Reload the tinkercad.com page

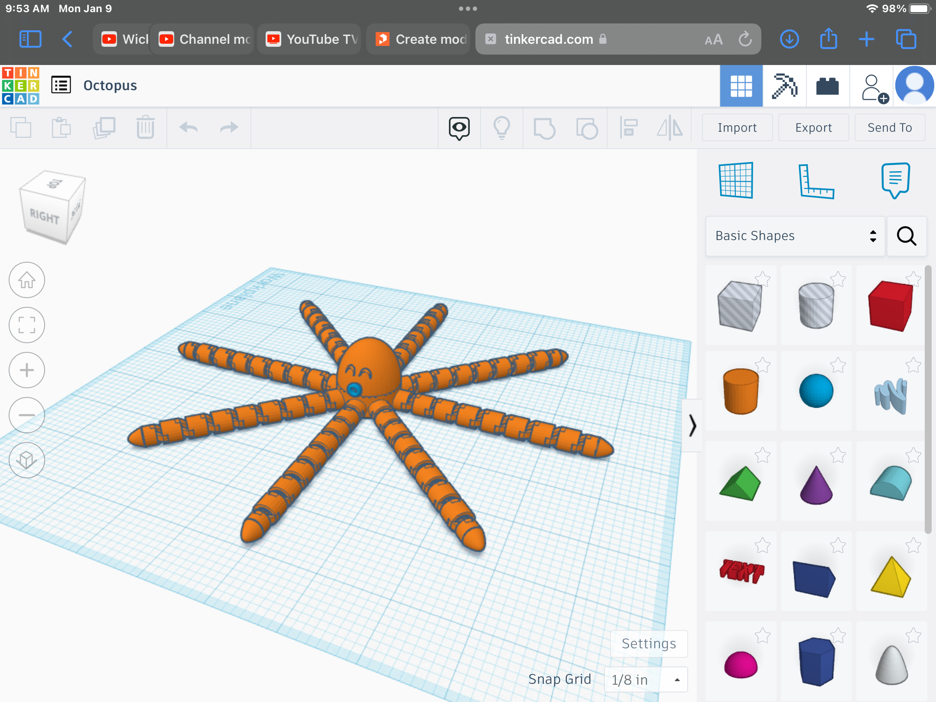coord(745,39)
